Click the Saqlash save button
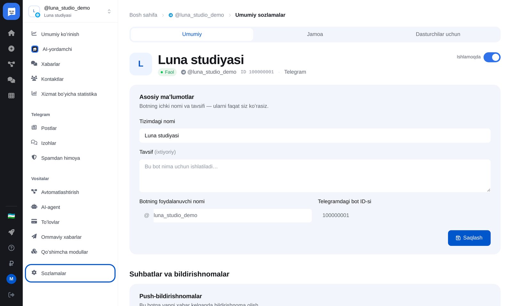Screen dimensions: 512x306 click(x=469, y=238)
